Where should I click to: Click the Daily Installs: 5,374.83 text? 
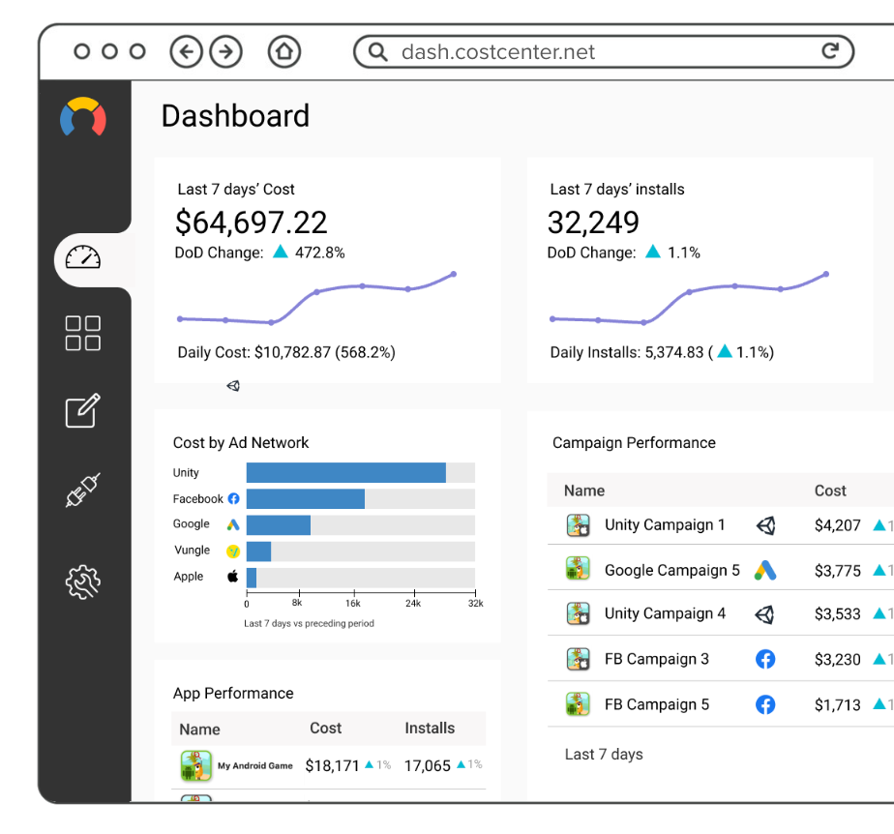pyautogui.click(x=662, y=352)
